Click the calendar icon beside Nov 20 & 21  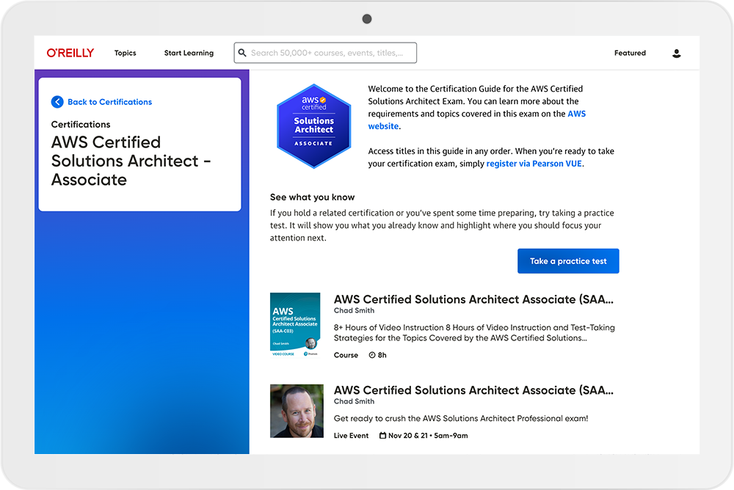coord(383,436)
